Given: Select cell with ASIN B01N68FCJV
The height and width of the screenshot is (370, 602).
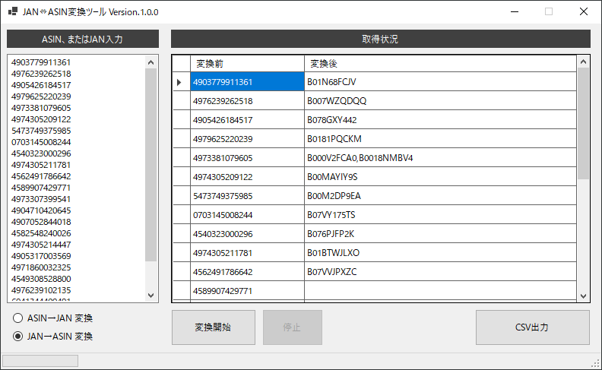Looking at the screenshot, I should coord(441,82).
